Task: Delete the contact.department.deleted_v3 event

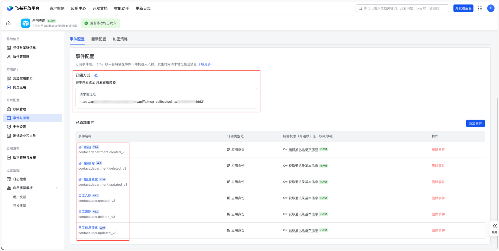Action: (x=438, y=166)
